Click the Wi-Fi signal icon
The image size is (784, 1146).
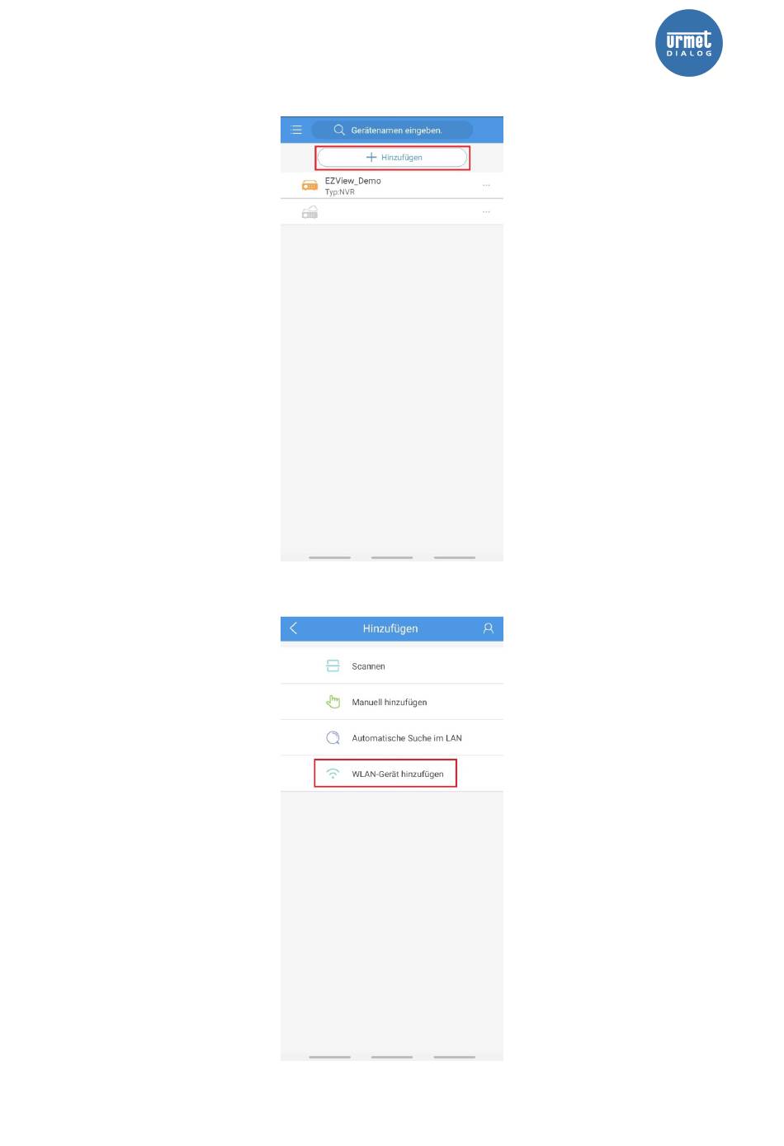[333, 774]
